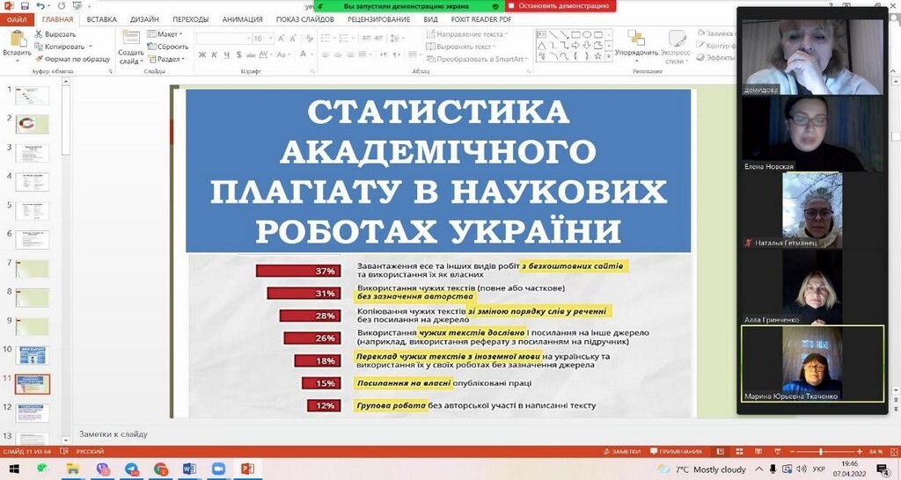
Task: Select slide 2 thumbnail in the slide panel
Action: 33,124
